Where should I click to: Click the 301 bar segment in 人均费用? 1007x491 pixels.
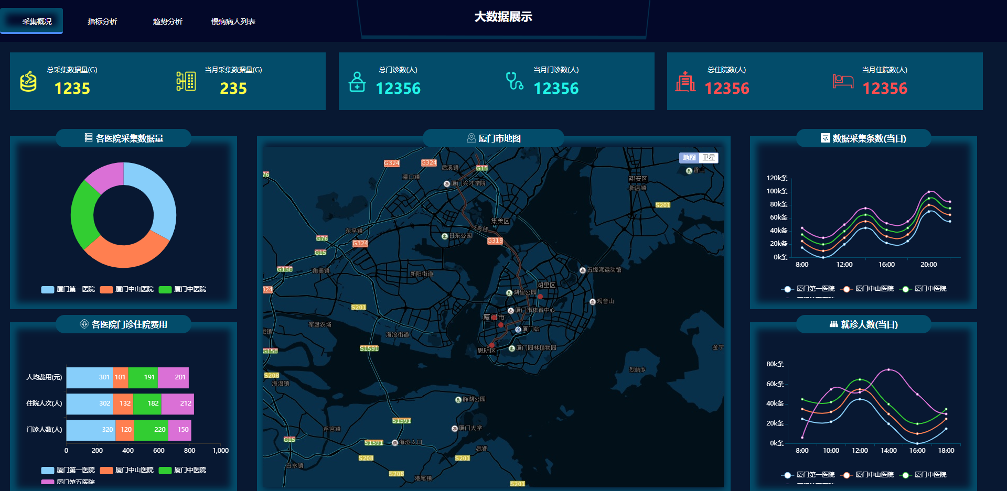point(90,377)
